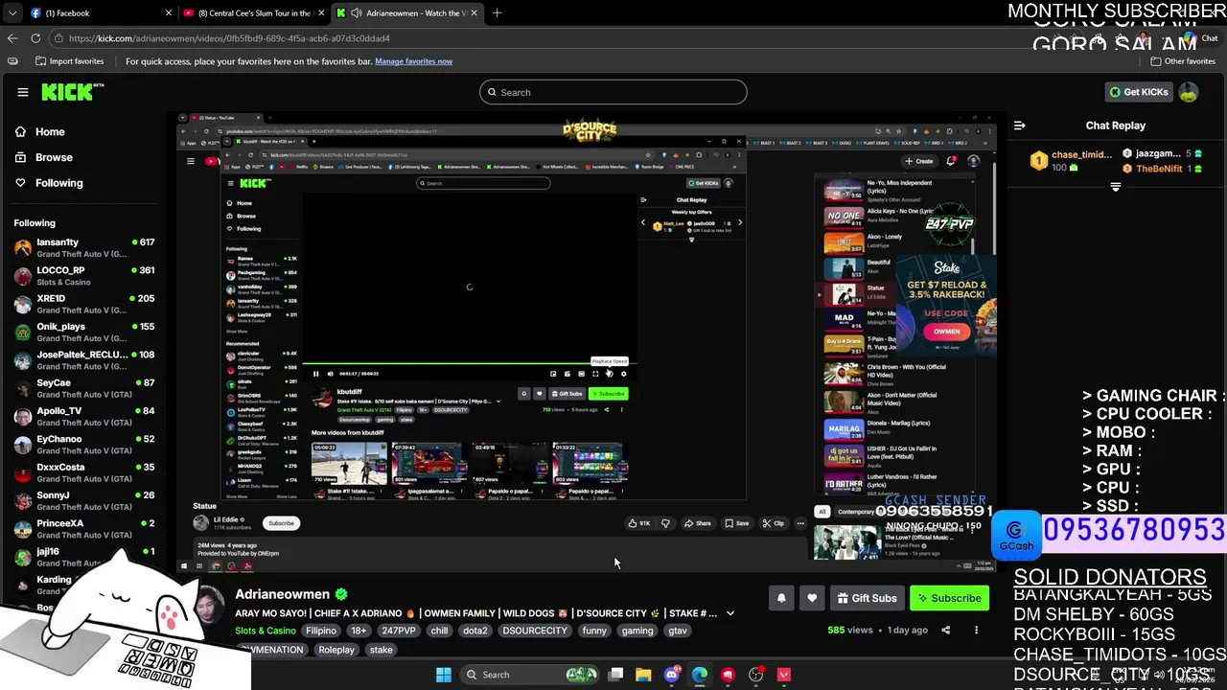Open a new browser tab
Image resolution: width=1227 pixels, height=690 pixels.
(497, 13)
